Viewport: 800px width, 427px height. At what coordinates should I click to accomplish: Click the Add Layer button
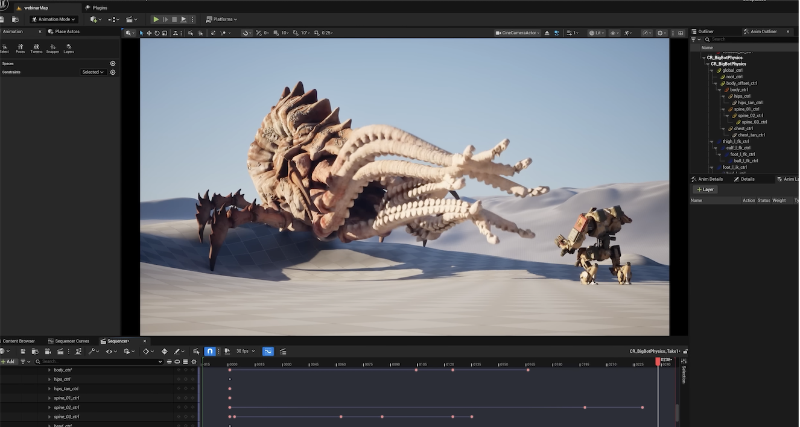[x=705, y=189]
